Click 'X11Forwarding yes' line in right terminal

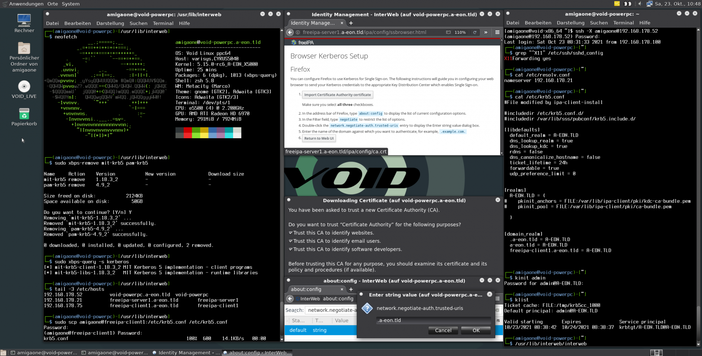point(527,59)
